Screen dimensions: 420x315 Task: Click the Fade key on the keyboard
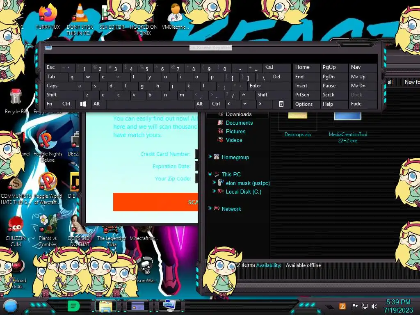(363, 104)
